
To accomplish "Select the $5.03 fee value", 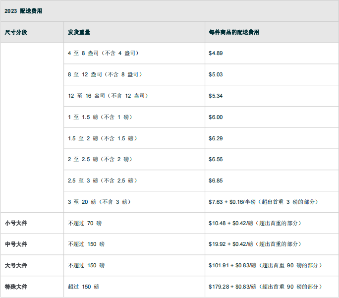I will pos(216,74).
